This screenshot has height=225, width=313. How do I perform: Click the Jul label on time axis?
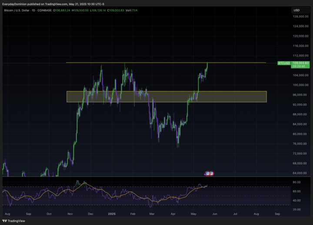(x=235, y=214)
